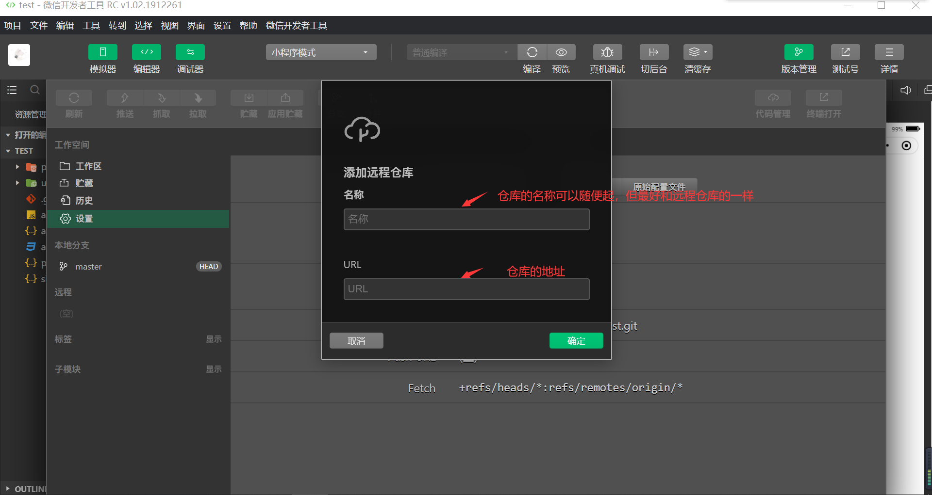Click the 代码管理 cloud icon
932x495 pixels.
coord(773,97)
